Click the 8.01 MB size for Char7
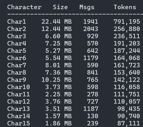Image resolution: width=143 pixels, height=127 pixels. (59, 65)
